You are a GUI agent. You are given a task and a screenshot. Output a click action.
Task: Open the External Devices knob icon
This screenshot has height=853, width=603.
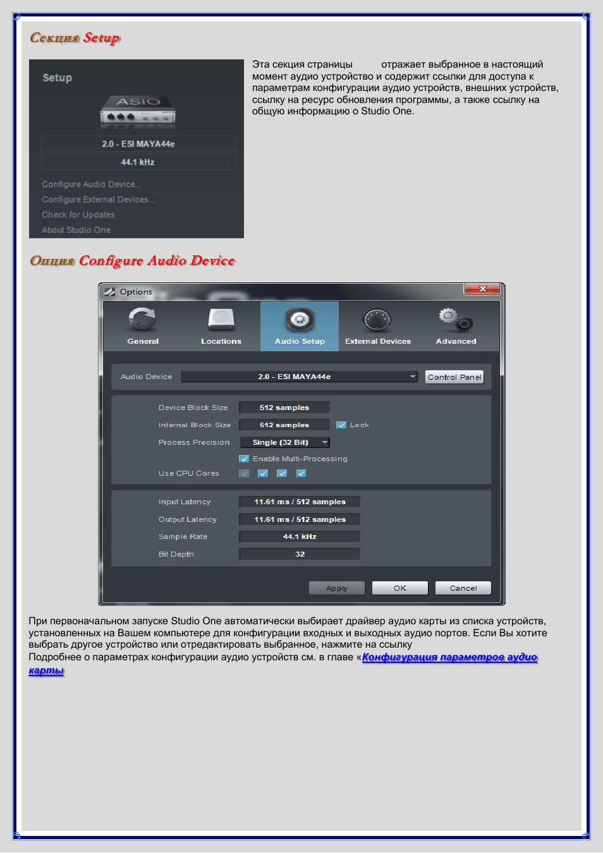377,320
